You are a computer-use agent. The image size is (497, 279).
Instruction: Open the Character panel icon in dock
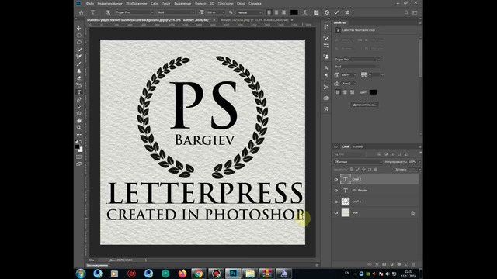pyautogui.click(x=326, y=67)
